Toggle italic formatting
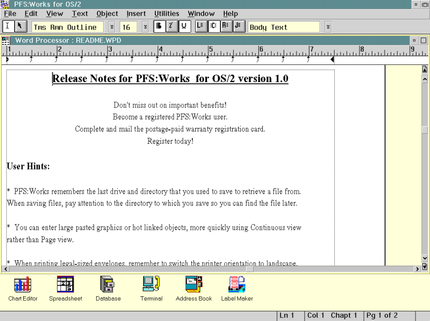Image resolution: width=430 pixels, height=321 pixels. pos(172,26)
